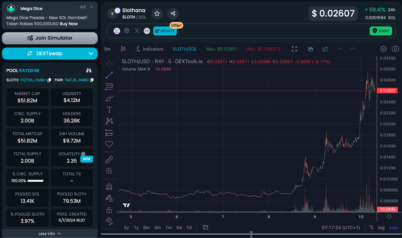Toggle magnet mode
Viewport: 402px width, 238px height.
(109, 187)
